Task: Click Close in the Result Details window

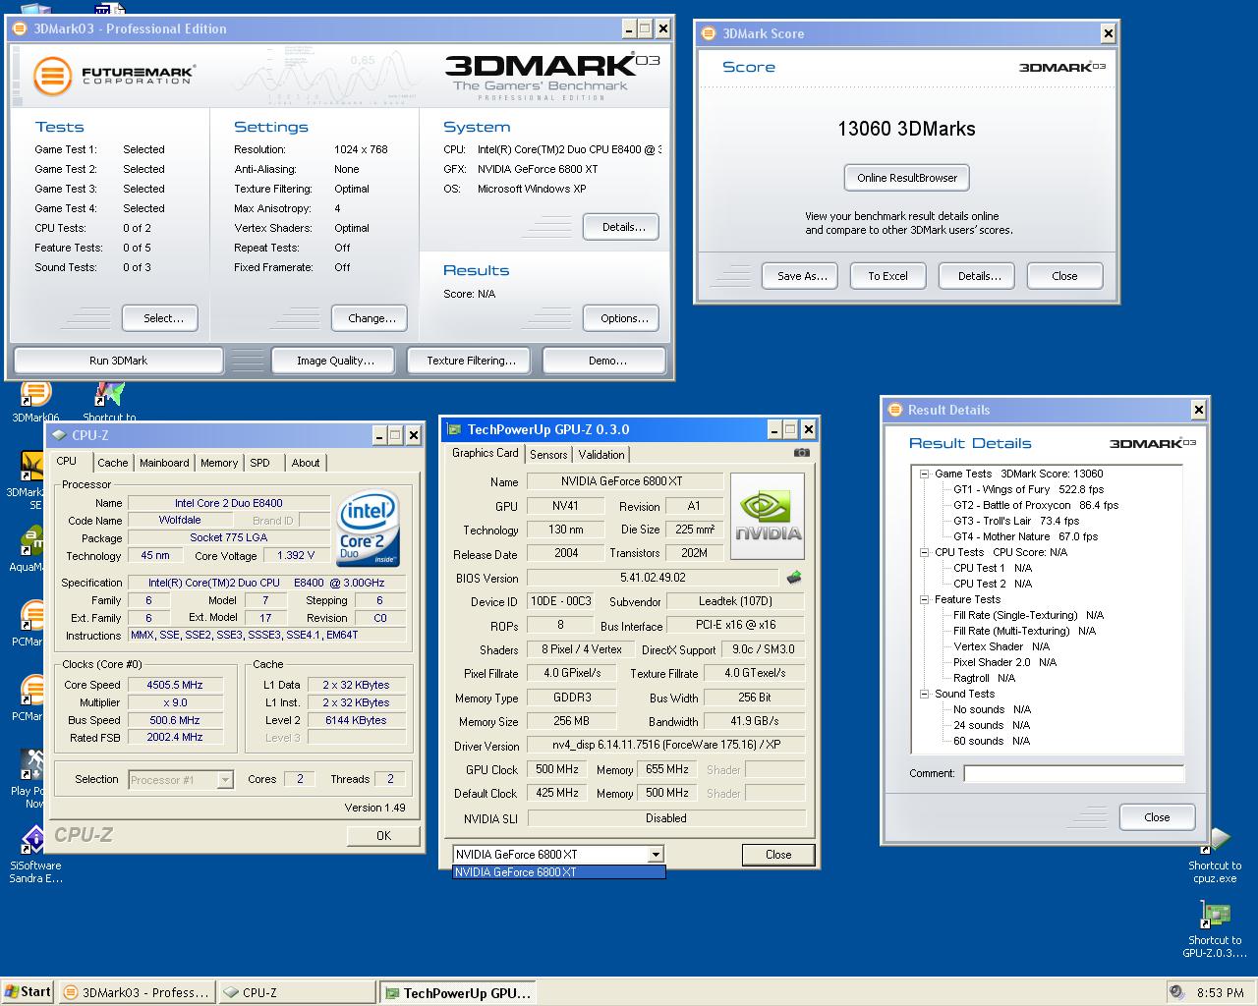Action: [1157, 817]
